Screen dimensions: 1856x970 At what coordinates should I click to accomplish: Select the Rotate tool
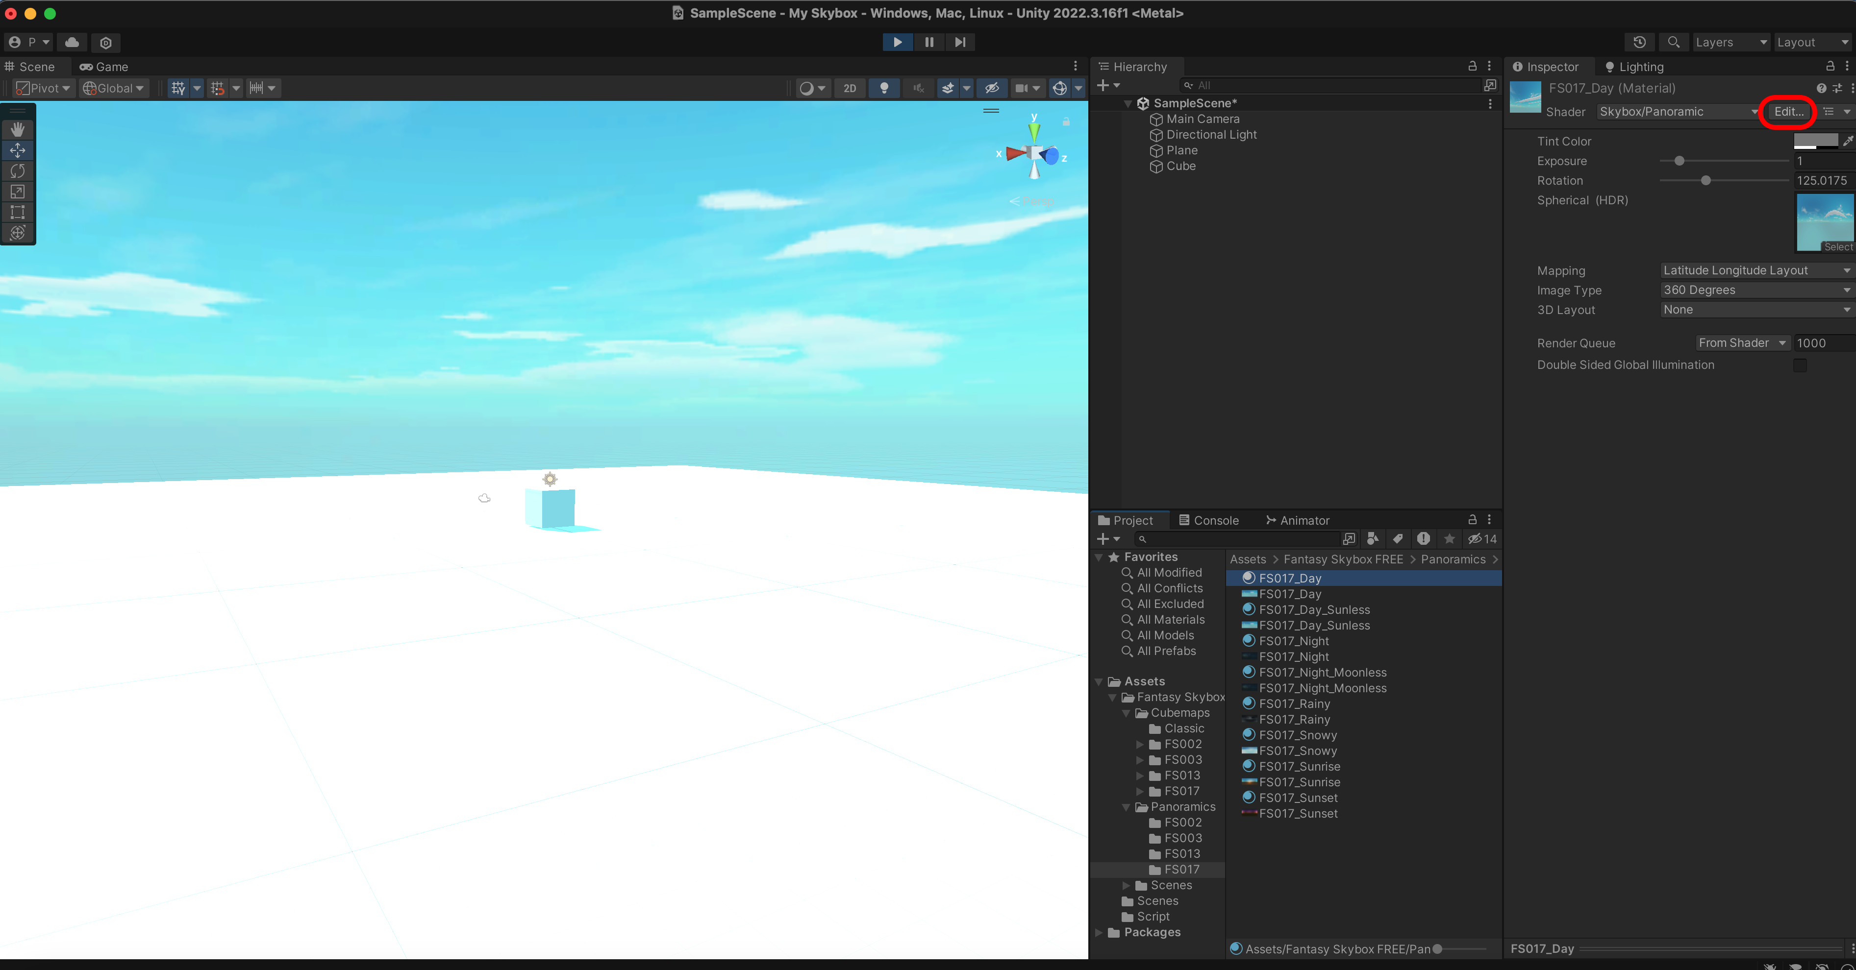click(x=17, y=171)
